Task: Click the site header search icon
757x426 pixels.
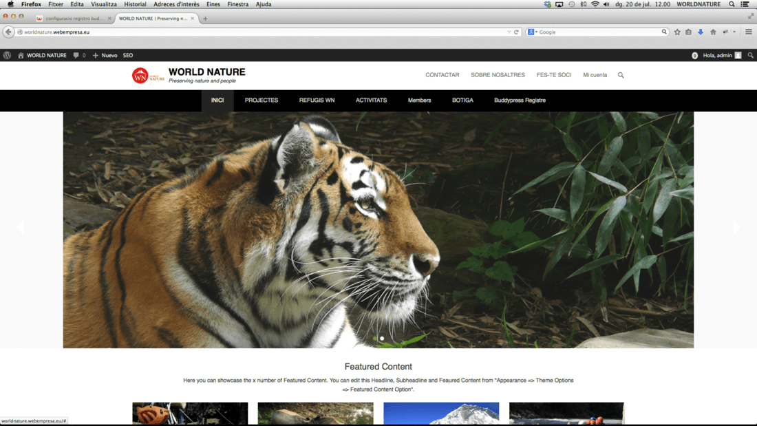Action: click(621, 75)
